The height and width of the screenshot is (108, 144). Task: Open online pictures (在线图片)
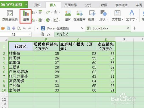click(79, 16)
